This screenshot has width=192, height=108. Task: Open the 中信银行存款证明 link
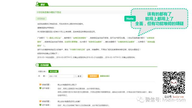point(77,49)
